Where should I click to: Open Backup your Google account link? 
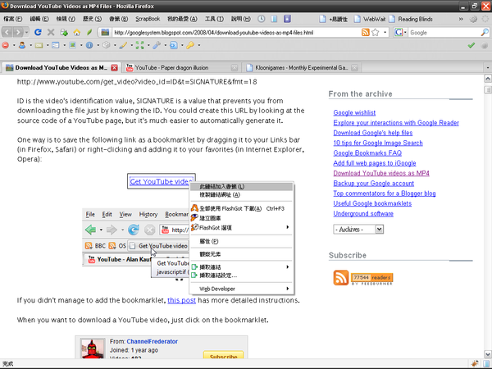click(x=373, y=183)
